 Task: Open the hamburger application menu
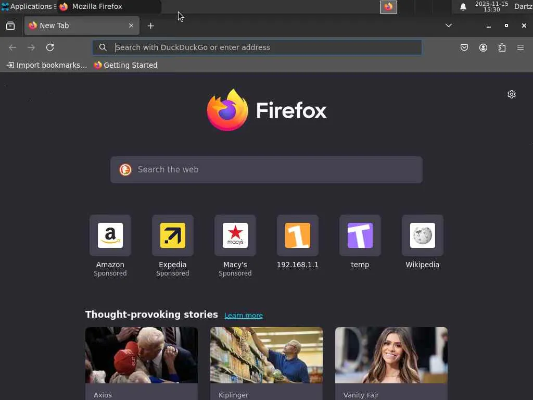coord(521,47)
